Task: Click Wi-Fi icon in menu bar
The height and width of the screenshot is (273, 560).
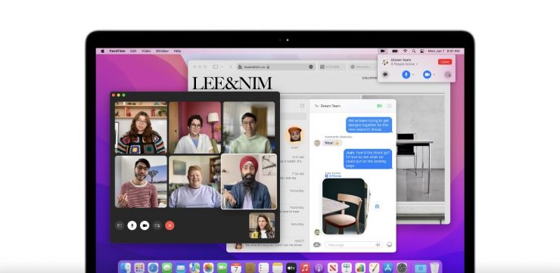Action: [x=406, y=51]
